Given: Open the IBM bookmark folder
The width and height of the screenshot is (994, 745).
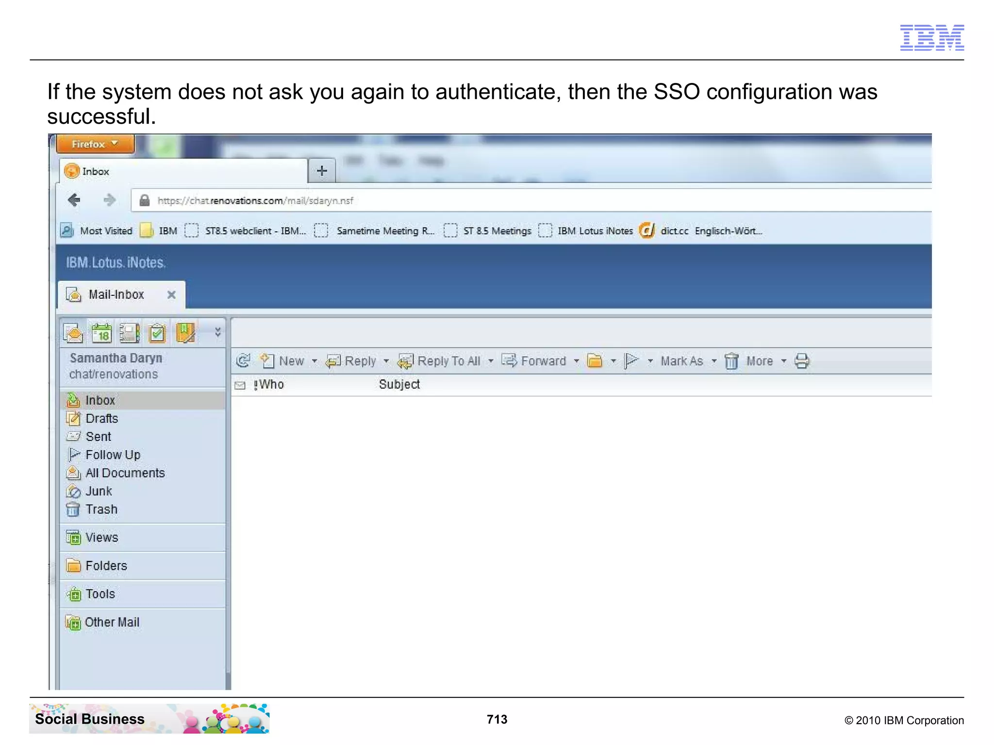Looking at the screenshot, I should (x=159, y=231).
